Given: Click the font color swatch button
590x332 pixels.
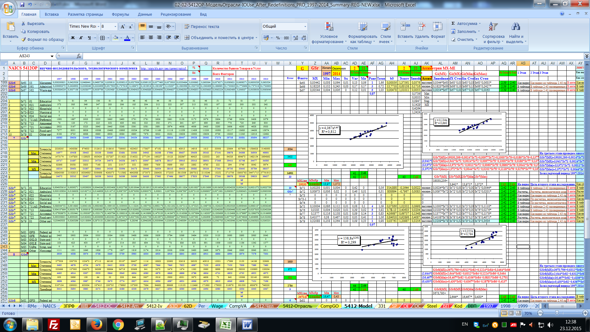Looking at the screenshot, I should click(x=127, y=38).
